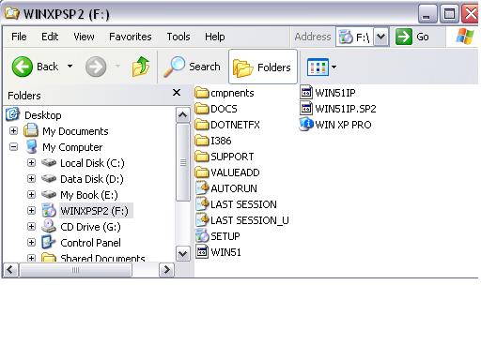Expand Local Disk (C:) node
The image size is (481, 360).
point(31,162)
